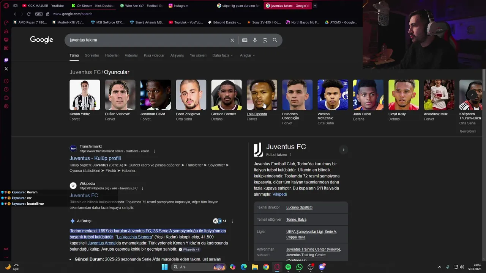Click Geri bildirim feedback link

468,132
